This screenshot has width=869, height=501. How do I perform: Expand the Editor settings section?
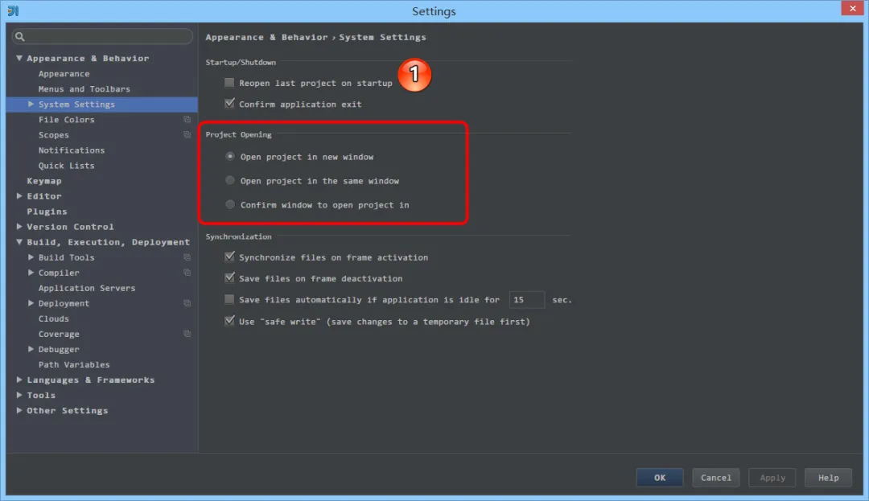(x=21, y=195)
